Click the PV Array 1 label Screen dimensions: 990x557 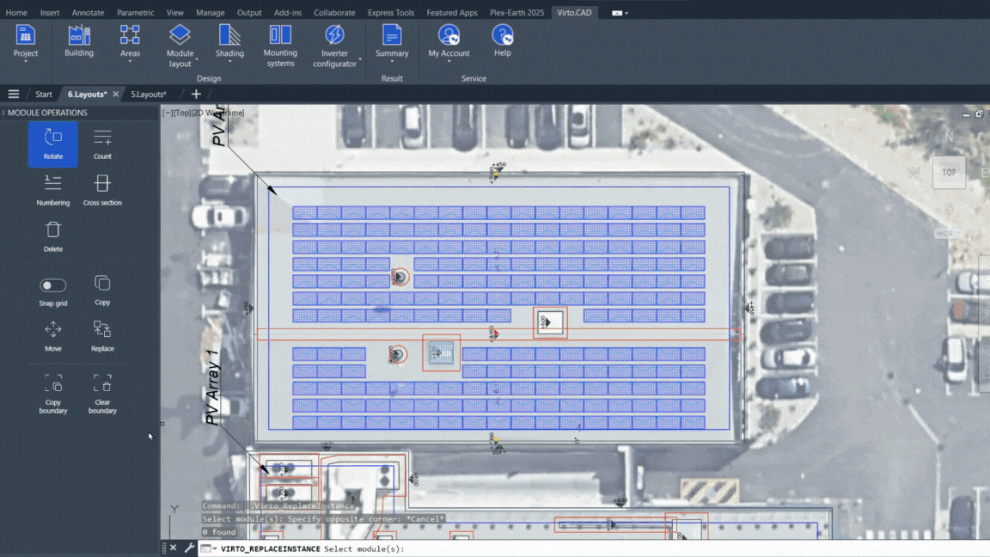(213, 387)
